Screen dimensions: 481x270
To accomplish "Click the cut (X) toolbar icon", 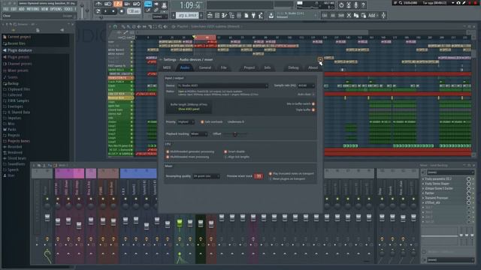I will pyautogui.click(x=349, y=15).
